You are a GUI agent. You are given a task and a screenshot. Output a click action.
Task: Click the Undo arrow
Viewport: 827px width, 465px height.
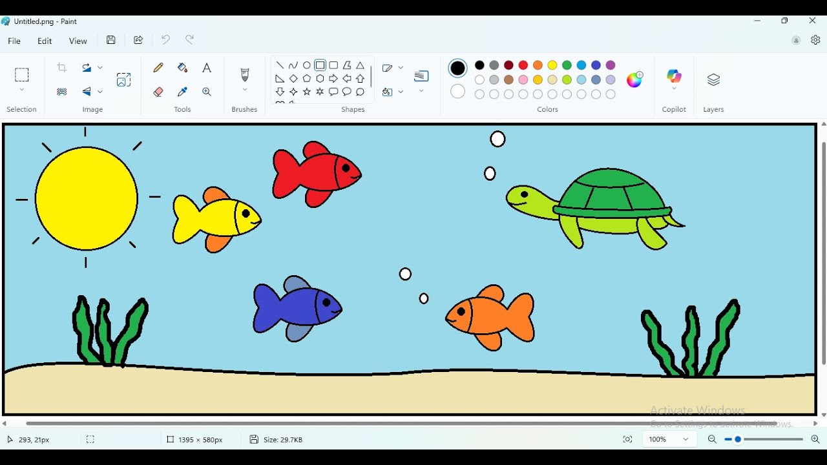166,40
